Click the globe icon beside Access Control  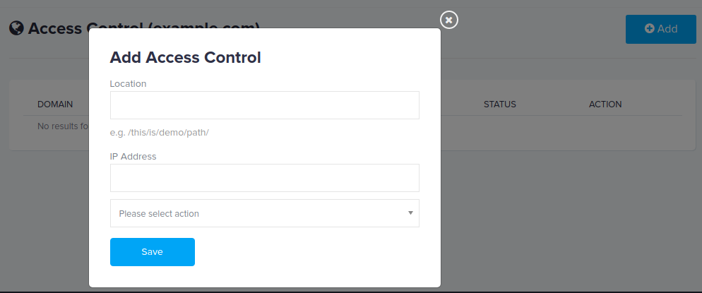[16, 28]
